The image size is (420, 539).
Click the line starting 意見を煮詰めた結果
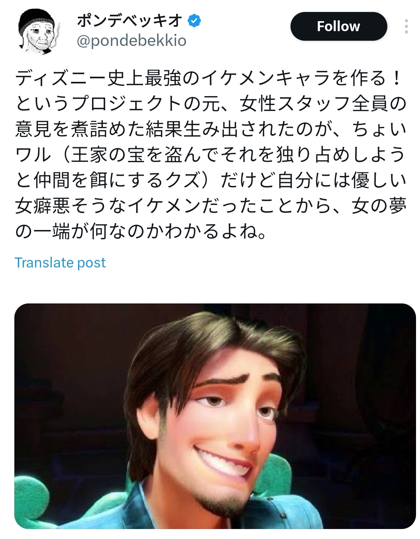211,129
